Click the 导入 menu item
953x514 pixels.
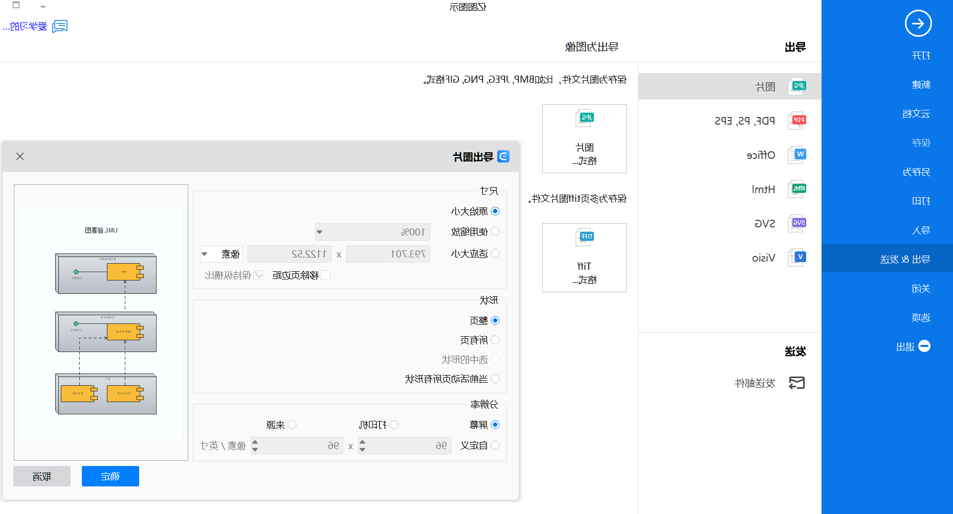(921, 230)
